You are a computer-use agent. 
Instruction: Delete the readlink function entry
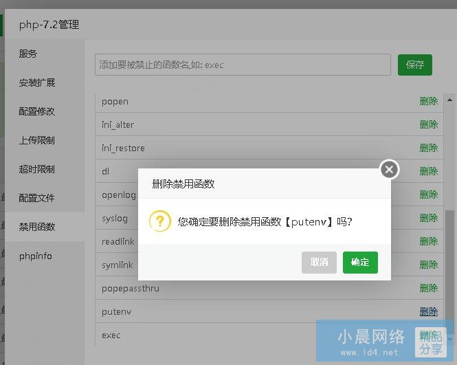click(x=429, y=241)
